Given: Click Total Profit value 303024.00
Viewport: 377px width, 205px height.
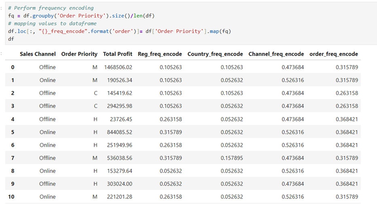Looking at the screenshot, I should click(x=119, y=184).
